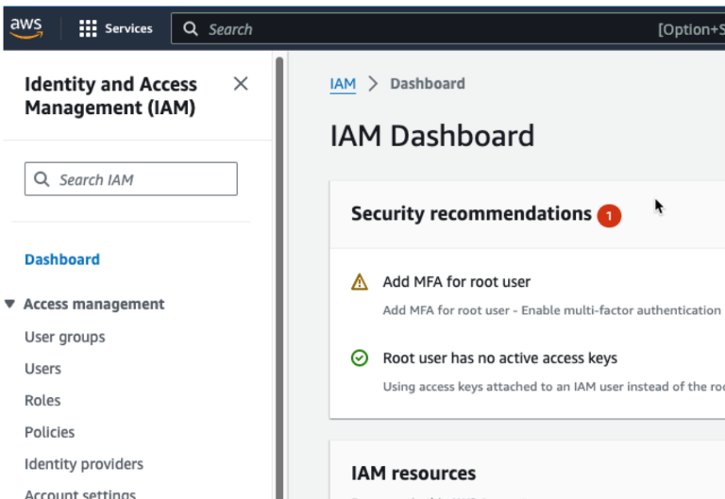Select Add MFA for root user
Screen dimensions: 725x499
(456, 281)
